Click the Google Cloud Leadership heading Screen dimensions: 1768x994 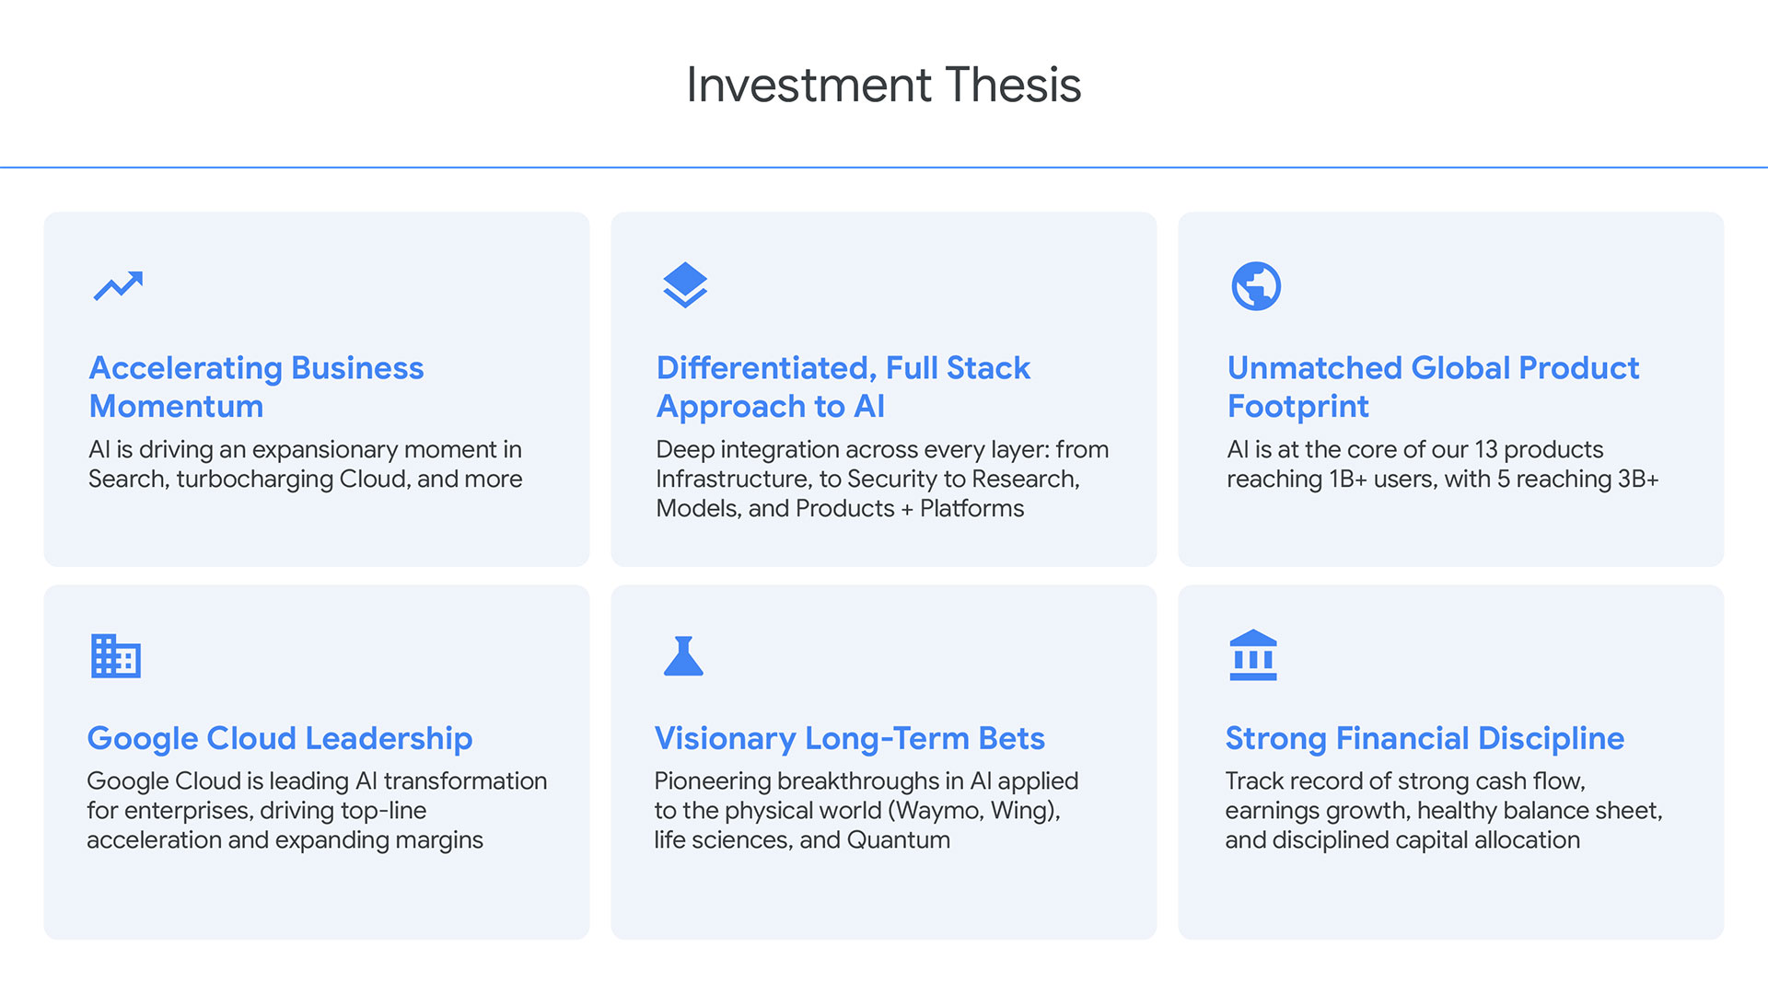280,738
